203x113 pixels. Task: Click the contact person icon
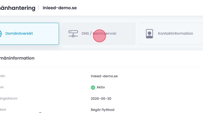[x=149, y=34]
